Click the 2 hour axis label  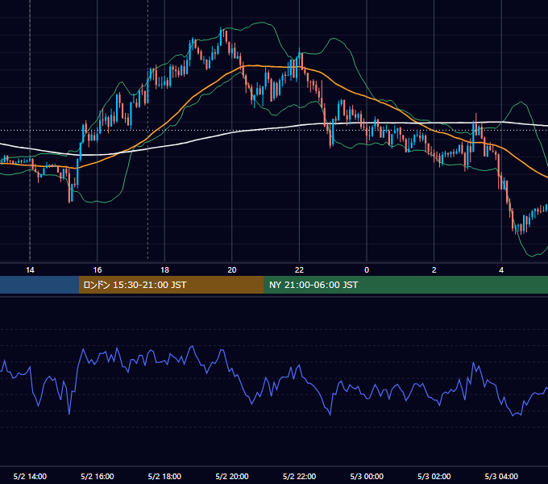434,270
